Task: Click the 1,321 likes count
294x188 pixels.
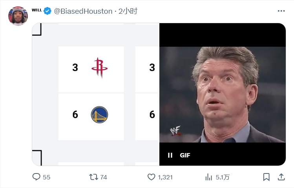Action: click(x=165, y=177)
